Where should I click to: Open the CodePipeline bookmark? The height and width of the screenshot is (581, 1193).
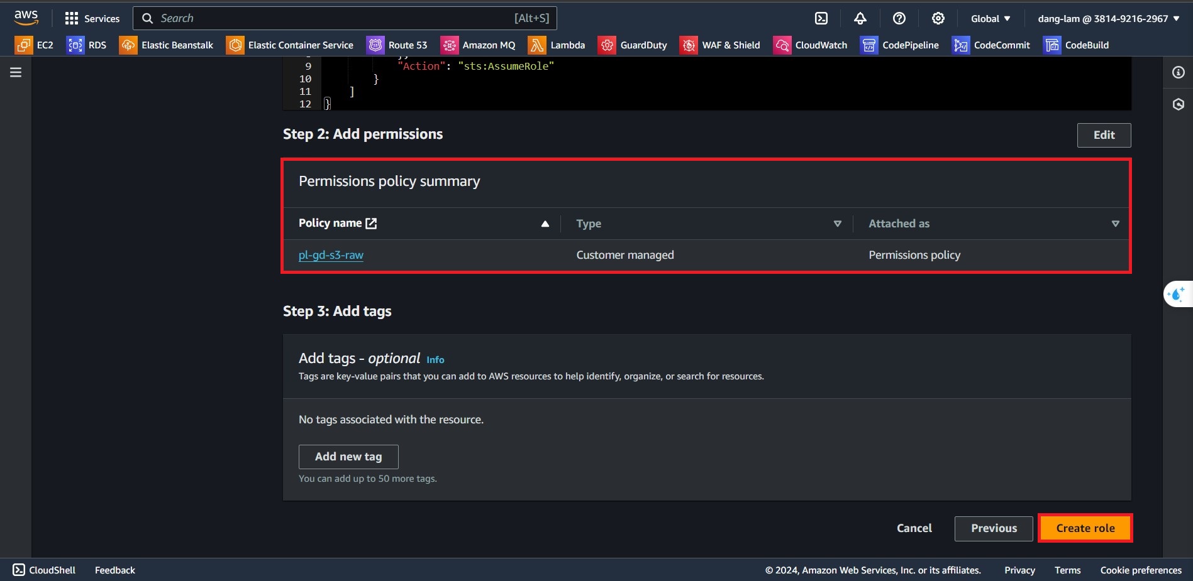click(899, 45)
